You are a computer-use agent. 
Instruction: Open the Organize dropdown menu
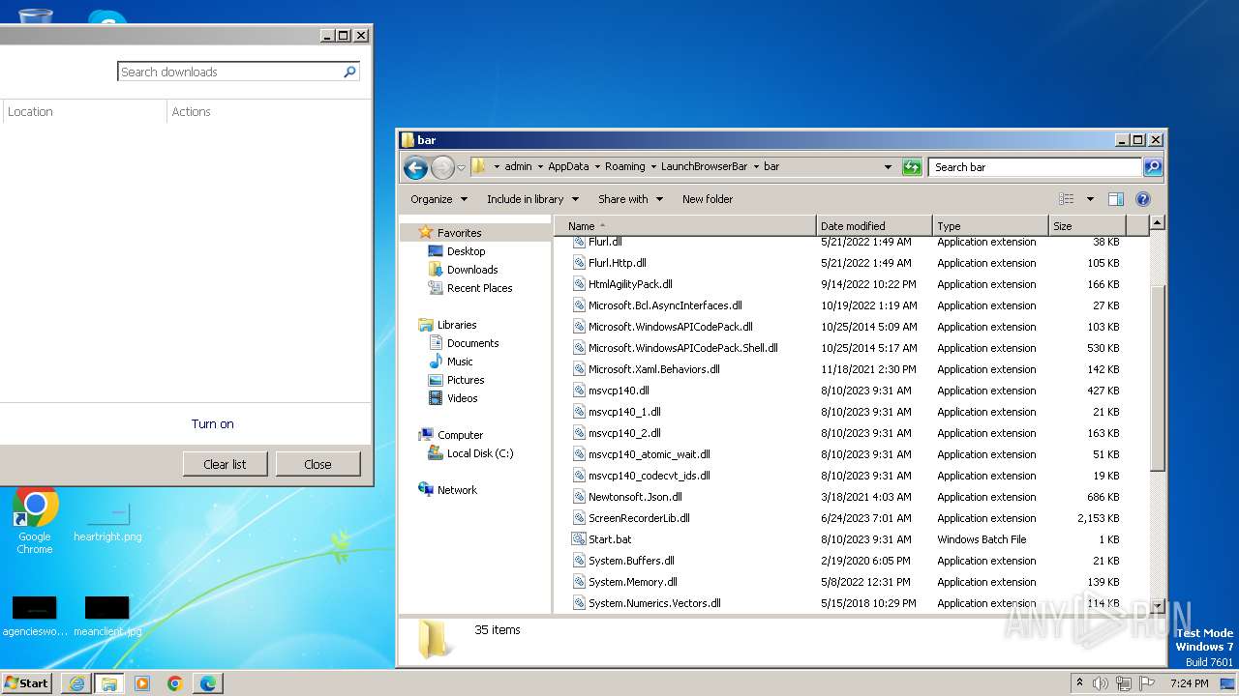pyautogui.click(x=438, y=199)
